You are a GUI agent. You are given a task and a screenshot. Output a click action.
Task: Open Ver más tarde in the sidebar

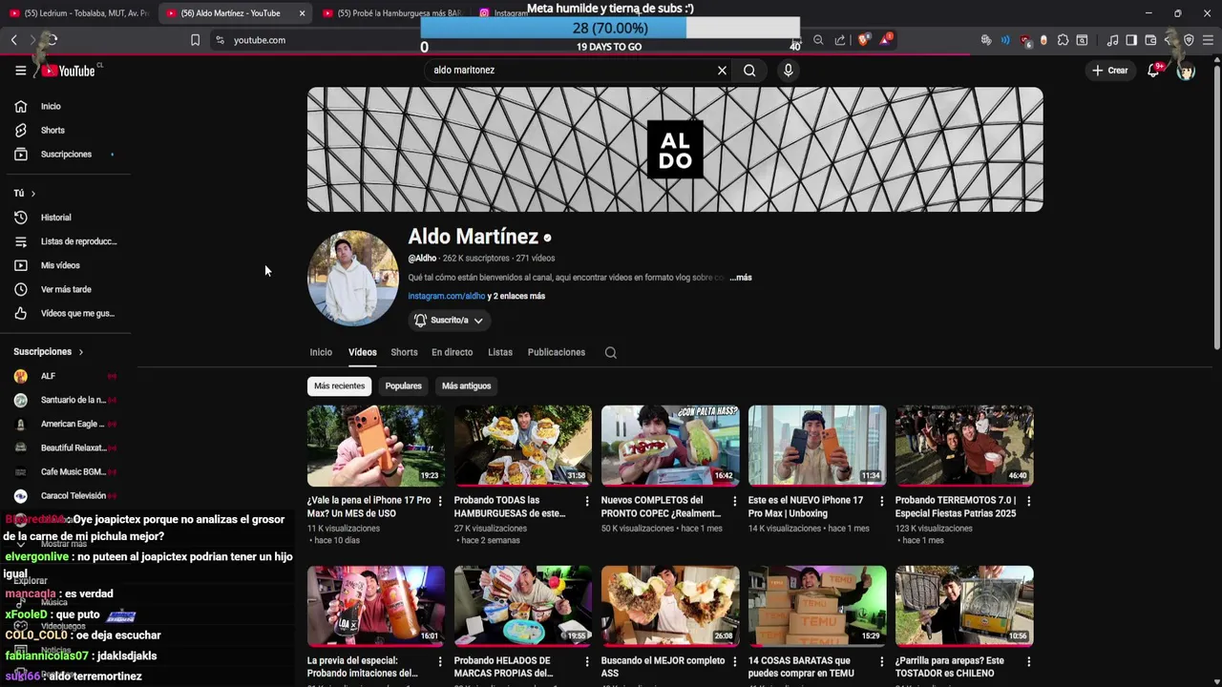66,289
